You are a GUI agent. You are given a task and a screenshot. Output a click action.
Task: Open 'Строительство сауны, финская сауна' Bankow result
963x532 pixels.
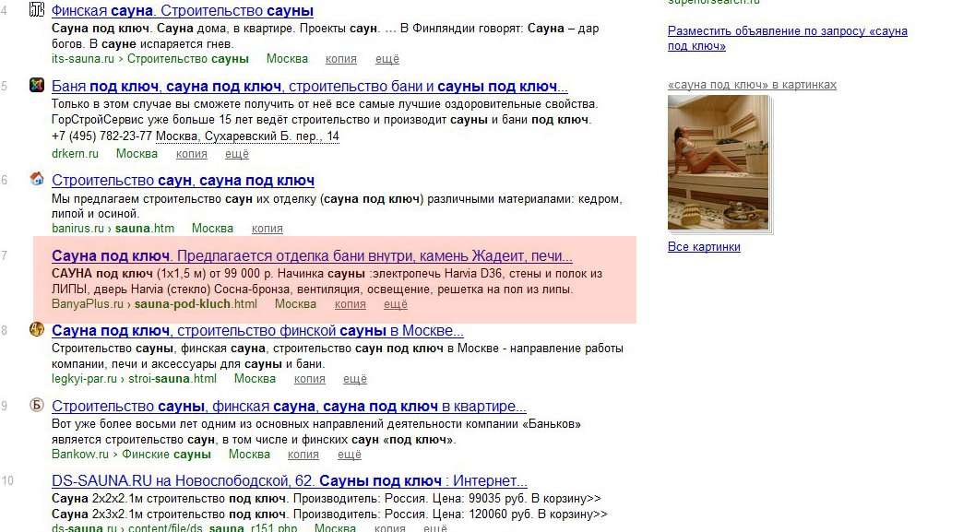289,407
